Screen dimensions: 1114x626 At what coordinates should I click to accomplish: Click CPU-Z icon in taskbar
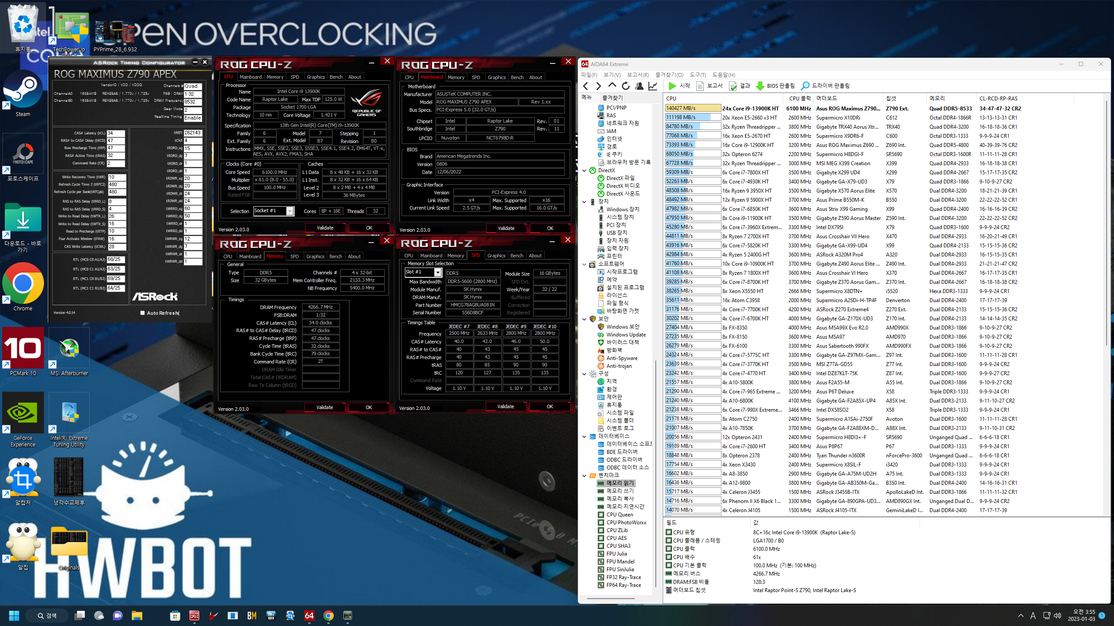195,616
